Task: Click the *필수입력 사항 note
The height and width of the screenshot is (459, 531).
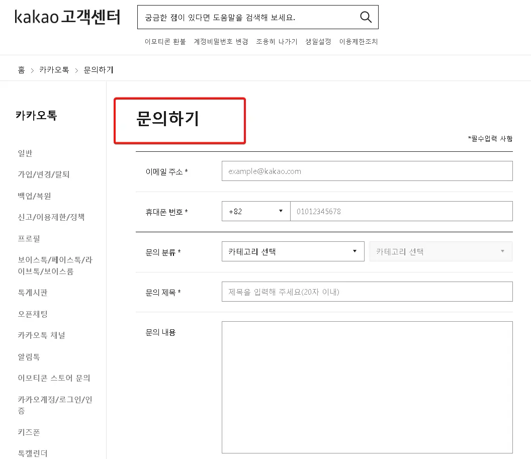Action: coord(490,138)
